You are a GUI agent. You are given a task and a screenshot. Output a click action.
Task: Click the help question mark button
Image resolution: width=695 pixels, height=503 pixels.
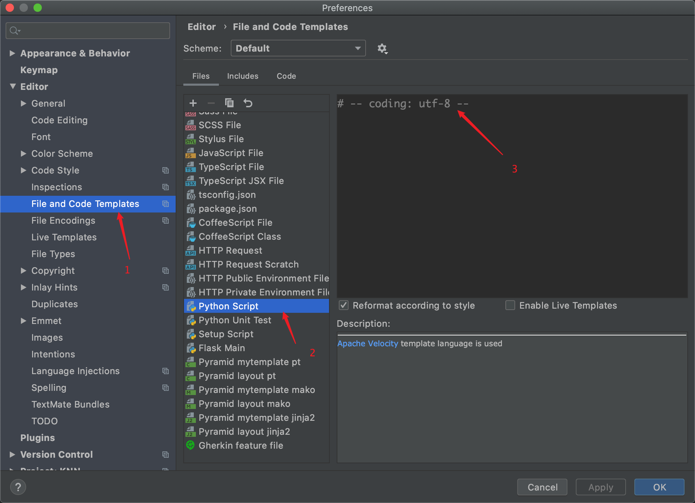(x=18, y=487)
